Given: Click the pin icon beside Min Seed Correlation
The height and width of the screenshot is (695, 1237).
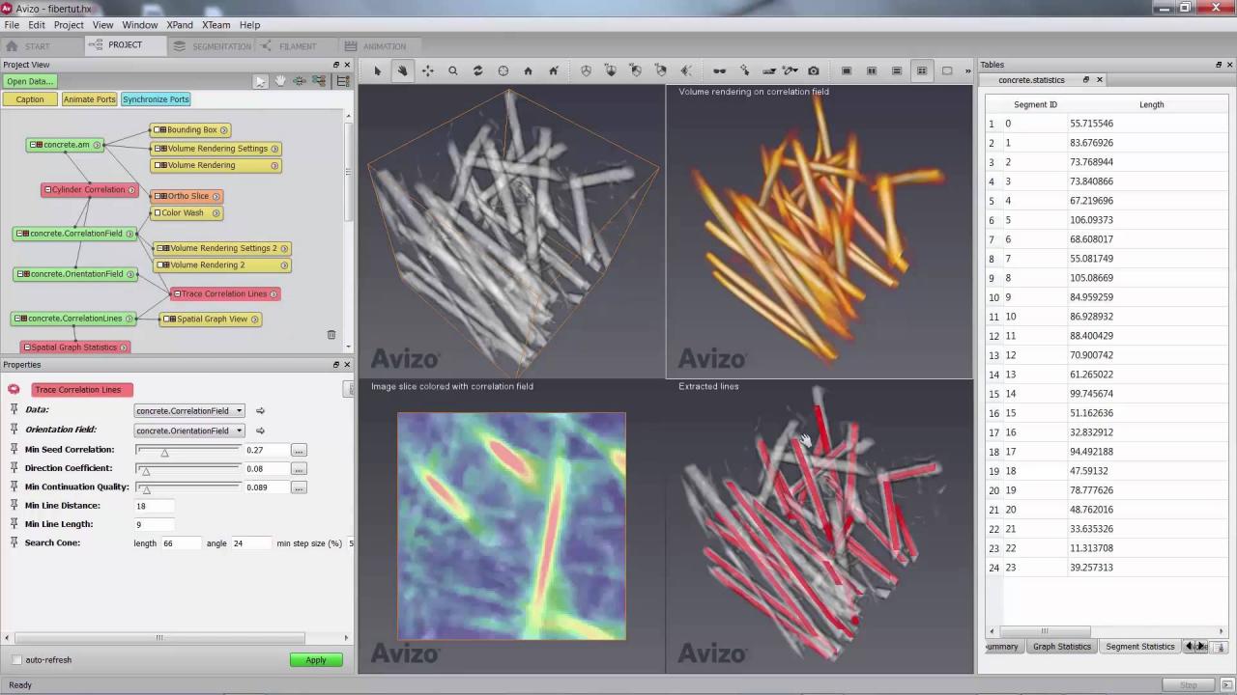Looking at the screenshot, I should tap(14, 450).
